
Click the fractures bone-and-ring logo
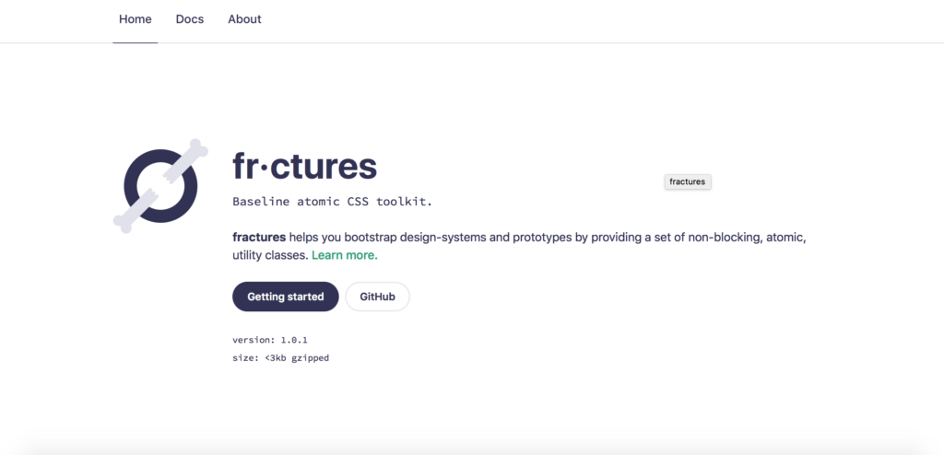162,185
